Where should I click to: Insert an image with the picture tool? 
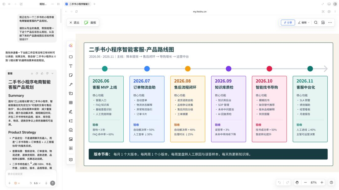(71, 139)
